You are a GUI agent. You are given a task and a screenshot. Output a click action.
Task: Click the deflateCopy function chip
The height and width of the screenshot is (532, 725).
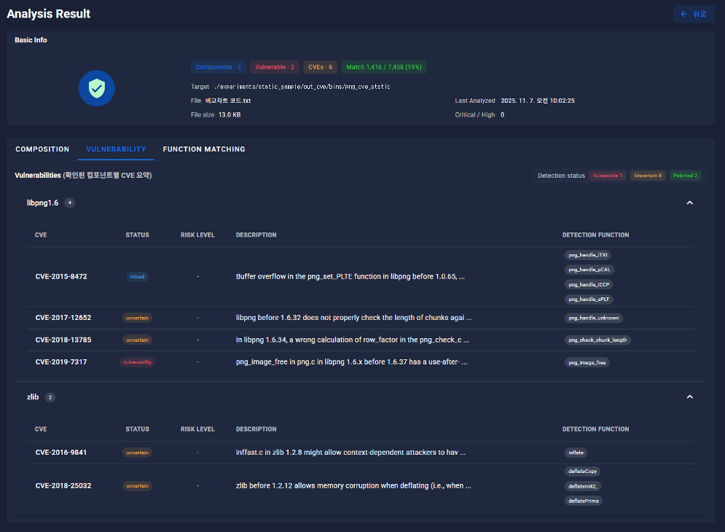pos(583,472)
